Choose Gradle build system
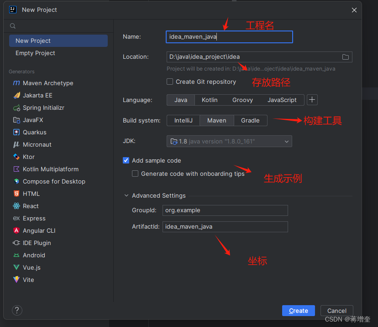This screenshot has width=378, height=327. point(250,120)
